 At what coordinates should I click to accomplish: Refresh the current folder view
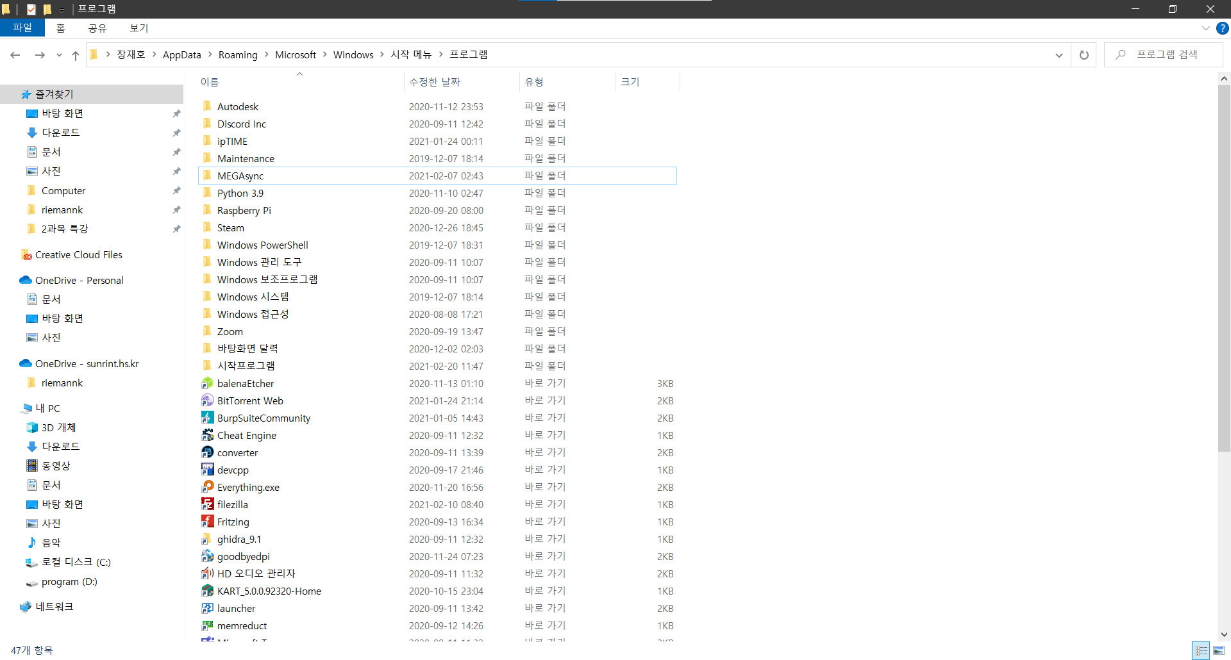coord(1084,55)
